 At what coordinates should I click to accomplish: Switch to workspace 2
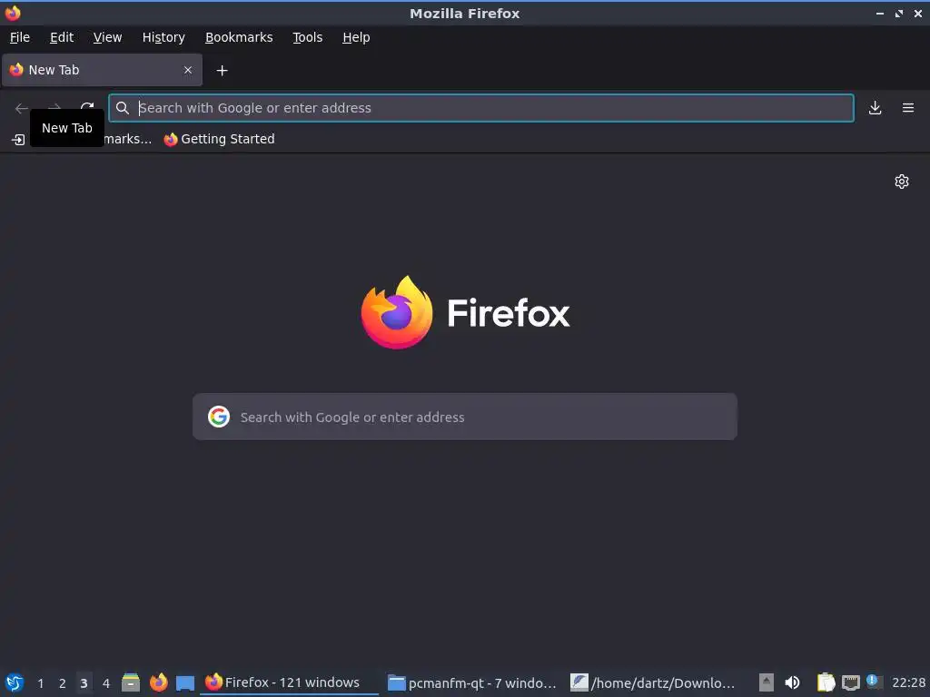pos(63,683)
